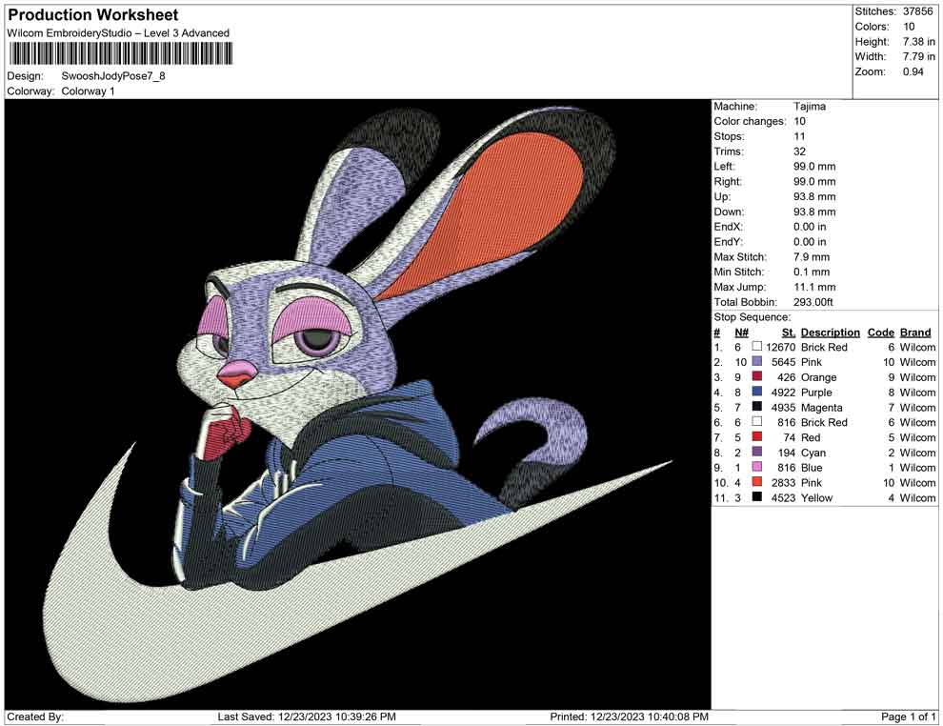The image size is (943, 726).
Task: Click stitch count '12670' in stop row 1
Action: pyautogui.click(x=781, y=347)
